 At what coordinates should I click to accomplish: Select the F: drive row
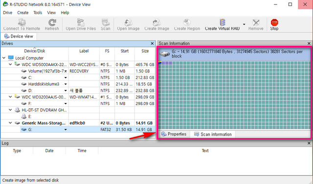click(78, 103)
